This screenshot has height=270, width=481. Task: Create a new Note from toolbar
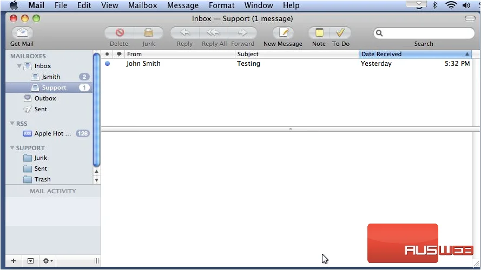(x=319, y=32)
